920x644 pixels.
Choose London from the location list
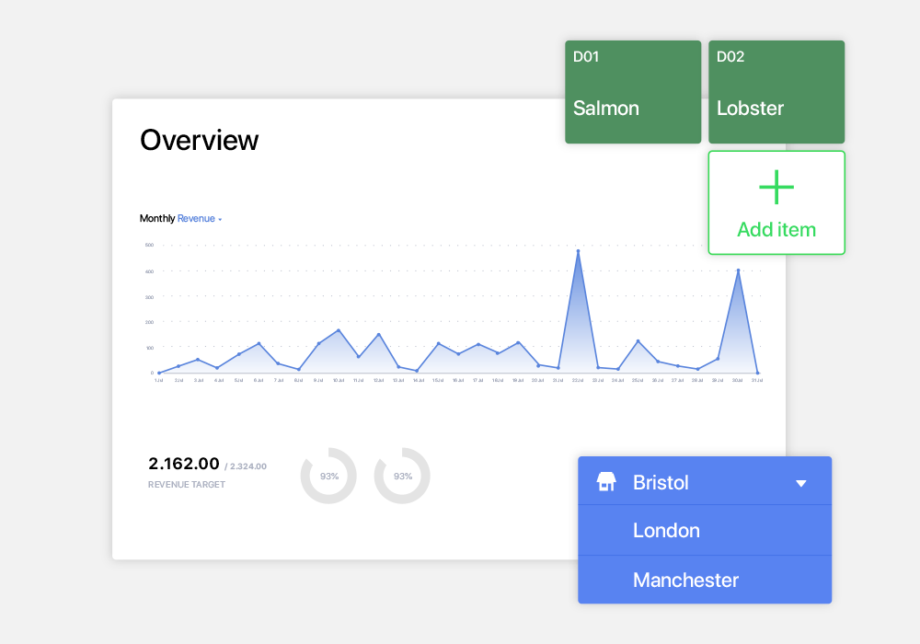click(705, 530)
